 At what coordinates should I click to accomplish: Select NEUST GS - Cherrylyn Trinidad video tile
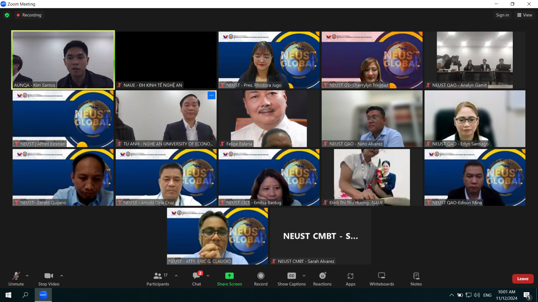372,60
